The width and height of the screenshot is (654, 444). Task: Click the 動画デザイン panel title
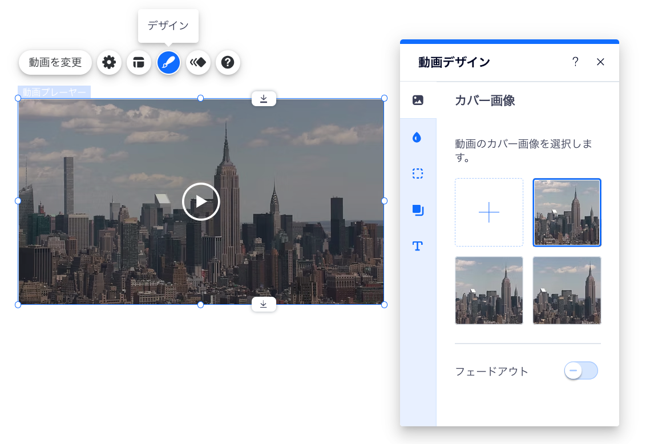[x=454, y=62]
